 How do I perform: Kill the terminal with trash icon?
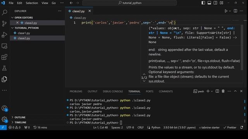point(223,91)
